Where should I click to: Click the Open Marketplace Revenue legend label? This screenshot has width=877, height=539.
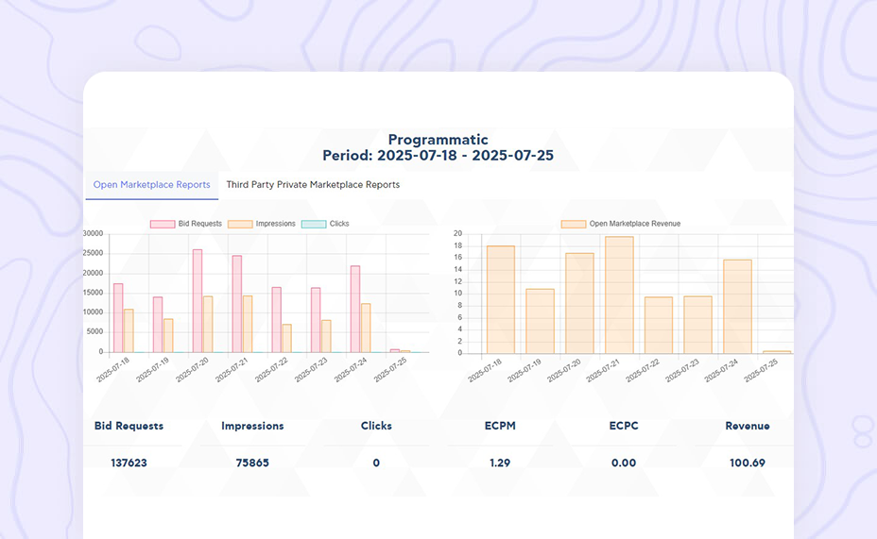635,224
